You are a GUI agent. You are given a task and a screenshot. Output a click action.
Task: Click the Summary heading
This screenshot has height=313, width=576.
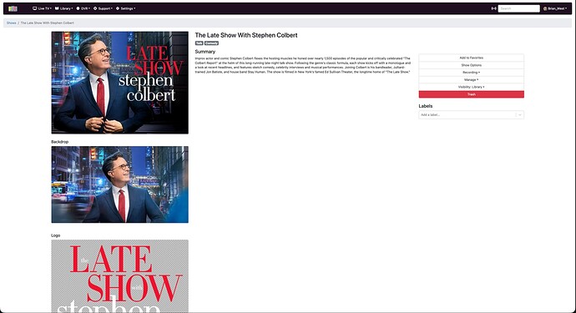click(205, 52)
